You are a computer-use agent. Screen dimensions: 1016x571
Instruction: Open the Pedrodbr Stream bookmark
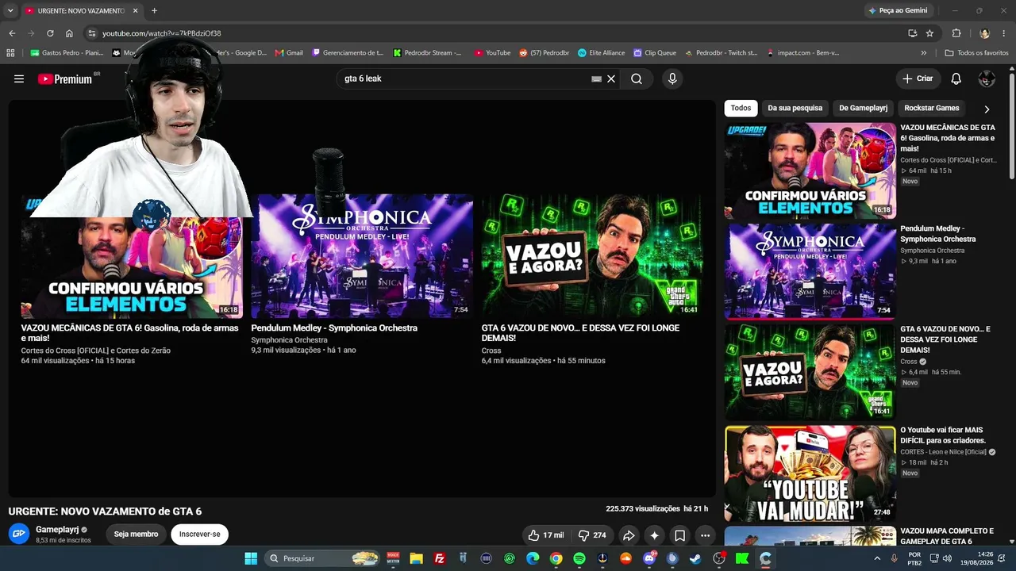point(427,53)
